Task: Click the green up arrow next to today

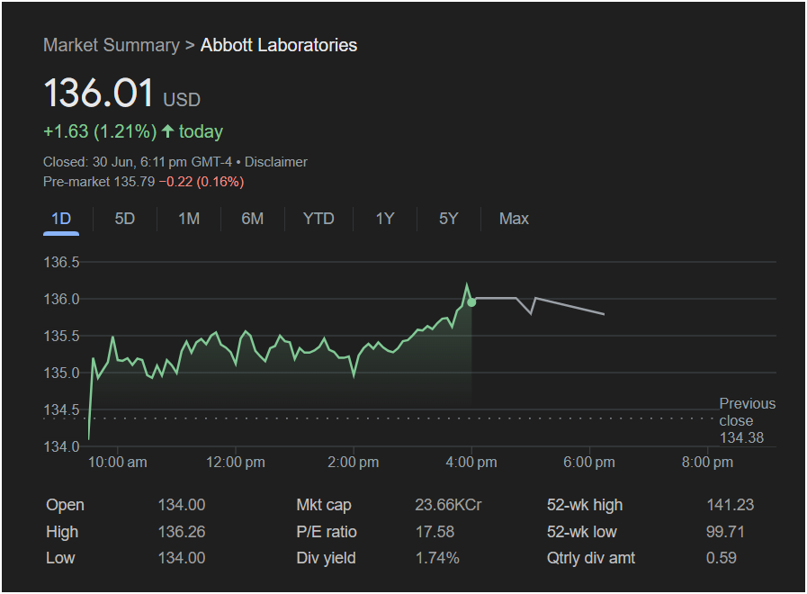Action: click(x=167, y=130)
